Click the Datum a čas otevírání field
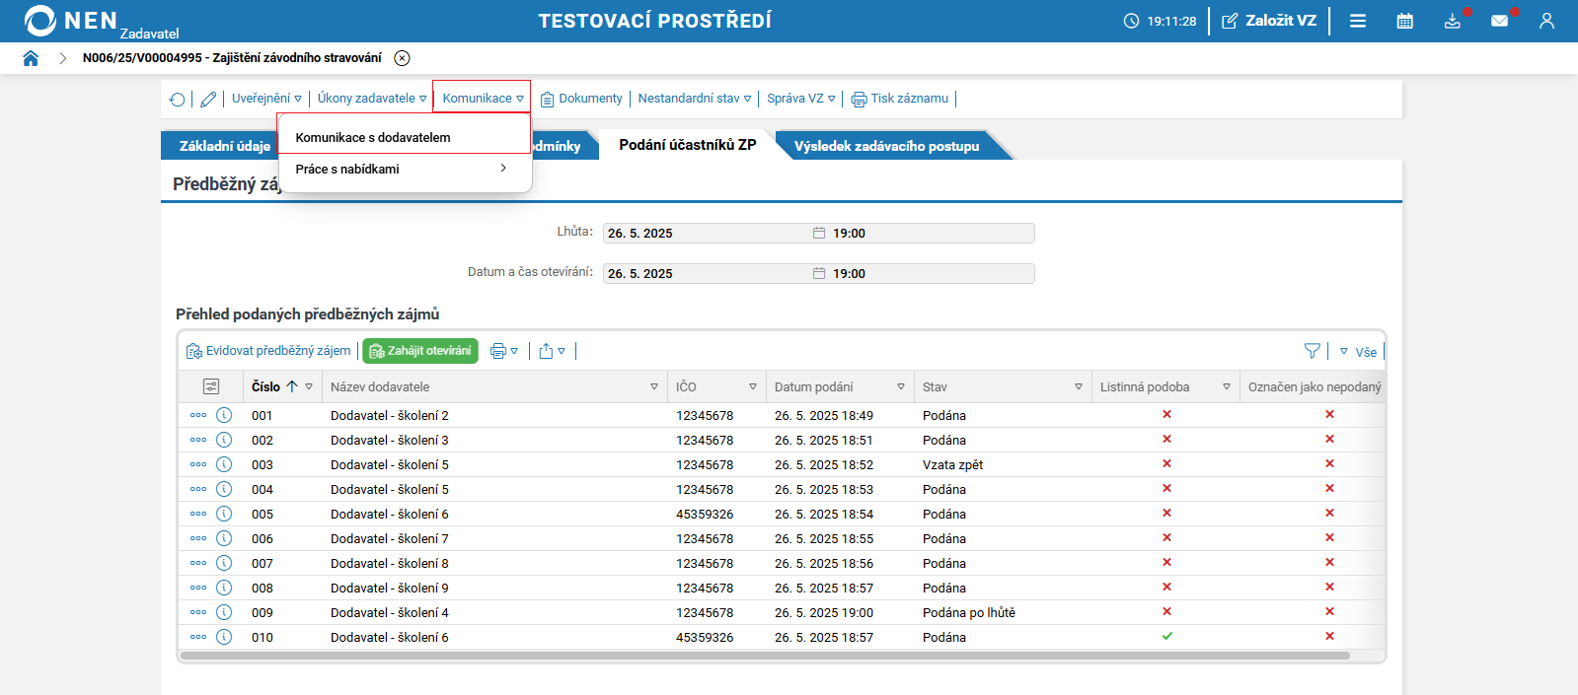The height and width of the screenshot is (695, 1578). (x=818, y=273)
